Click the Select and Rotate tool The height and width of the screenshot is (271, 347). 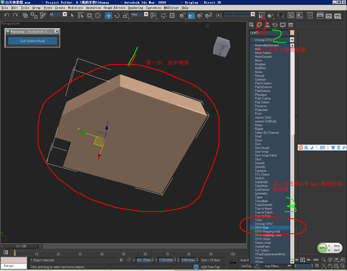pyautogui.click(x=117, y=16)
